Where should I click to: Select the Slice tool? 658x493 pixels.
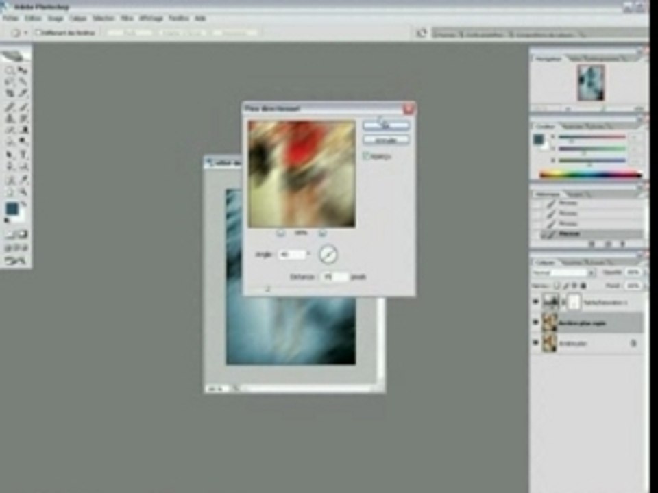tap(23, 93)
